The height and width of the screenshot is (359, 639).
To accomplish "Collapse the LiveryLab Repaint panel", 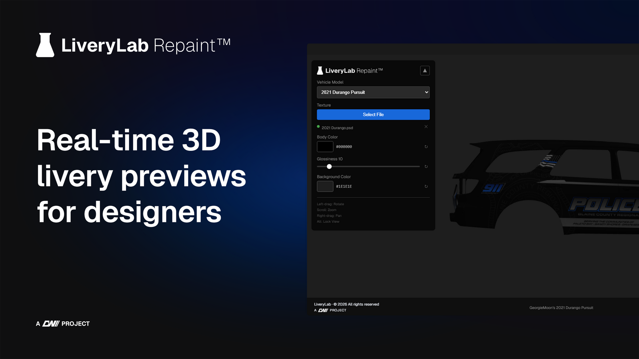I will pyautogui.click(x=425, y=70).
